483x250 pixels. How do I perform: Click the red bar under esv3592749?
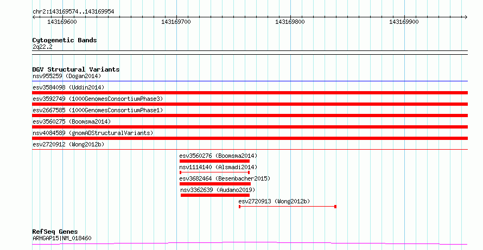tap(250, 104)
